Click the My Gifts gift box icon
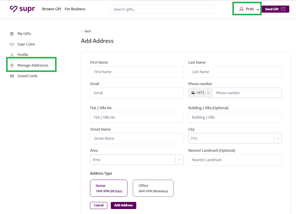Image resolution: width=296 pixels, height=214 pixels. pyautogui.click(x=12, y=34)
